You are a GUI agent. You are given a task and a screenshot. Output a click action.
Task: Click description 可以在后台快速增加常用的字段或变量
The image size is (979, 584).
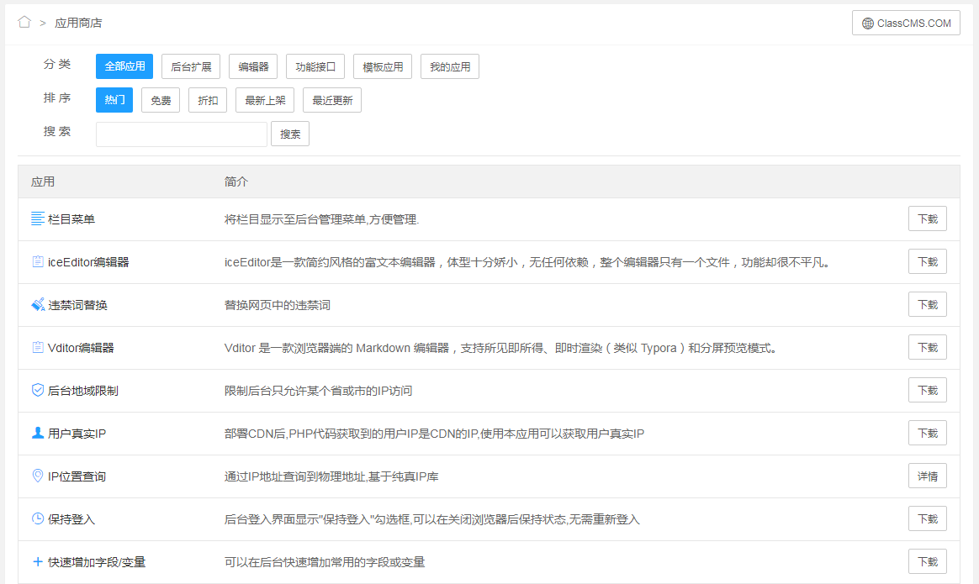pyautogui.click(x=325, y=562)
